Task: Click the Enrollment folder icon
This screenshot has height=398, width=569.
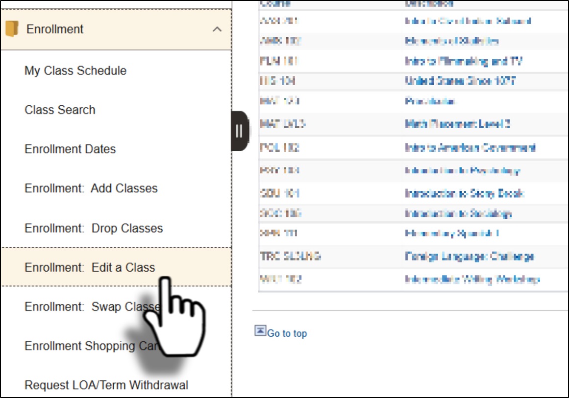Action: 11,29
